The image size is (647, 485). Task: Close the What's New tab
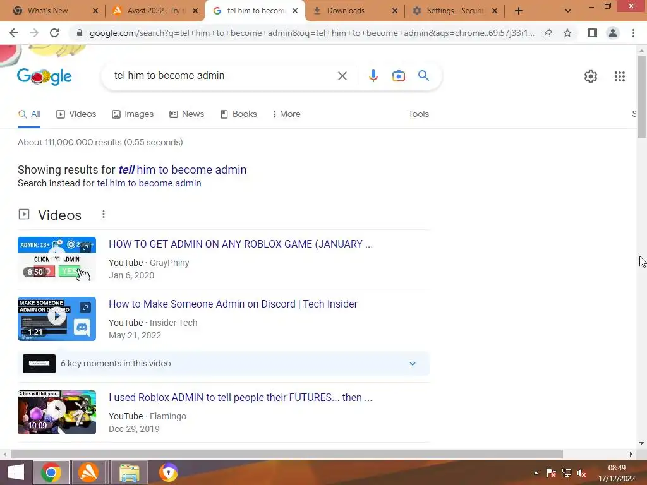[x=95, y=11]
